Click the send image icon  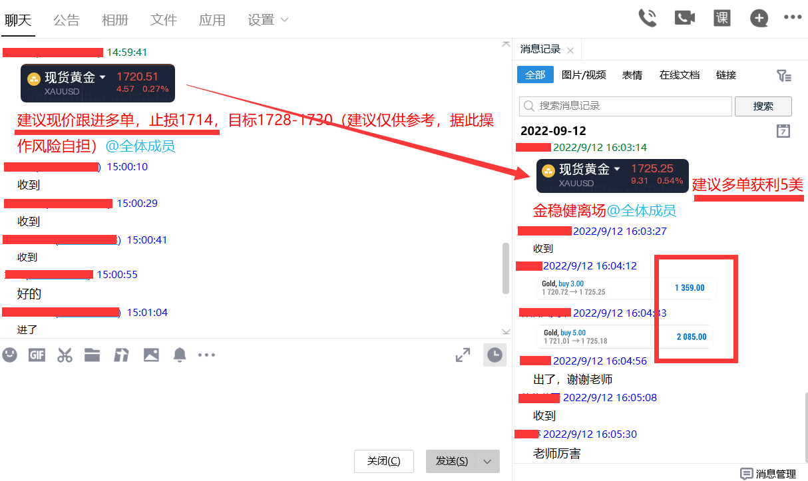[x=151, y=355]
